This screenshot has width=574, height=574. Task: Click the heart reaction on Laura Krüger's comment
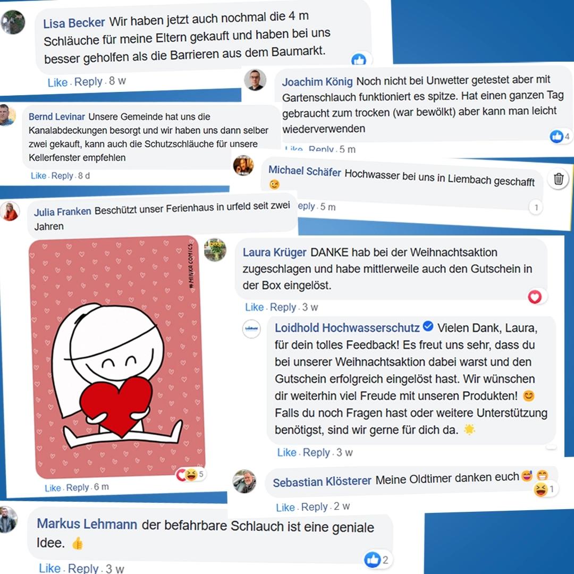point(535,297)
